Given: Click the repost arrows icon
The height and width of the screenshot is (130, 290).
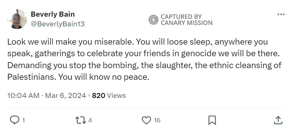Looking at the screenshot, I should tap(81, 120).
